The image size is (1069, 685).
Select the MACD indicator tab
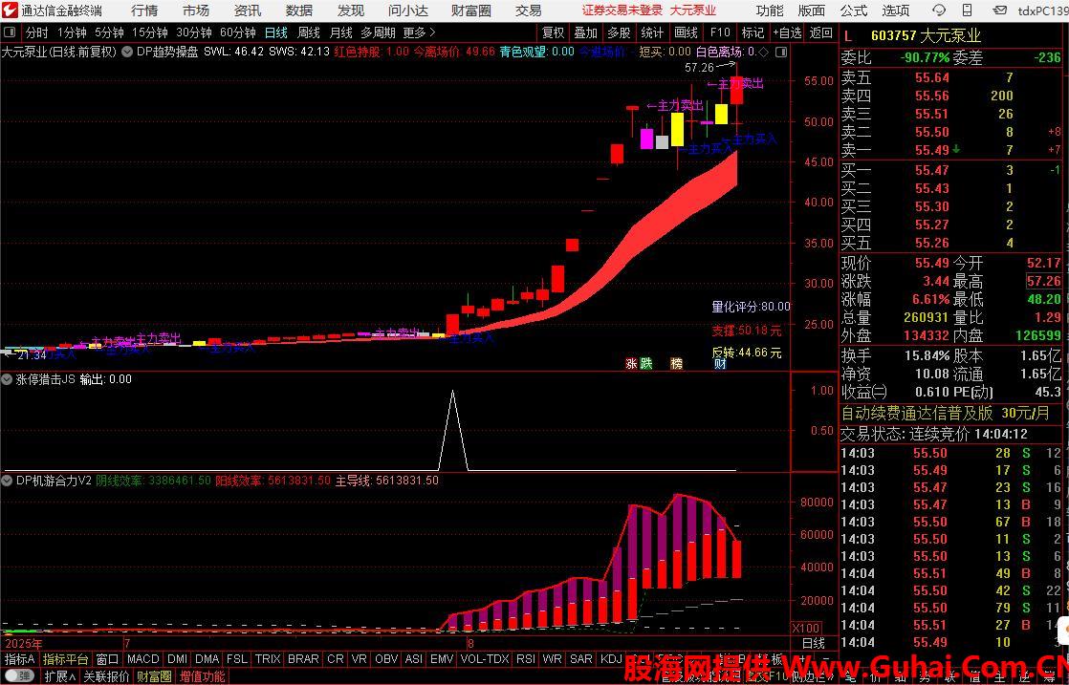pos(143,659)
